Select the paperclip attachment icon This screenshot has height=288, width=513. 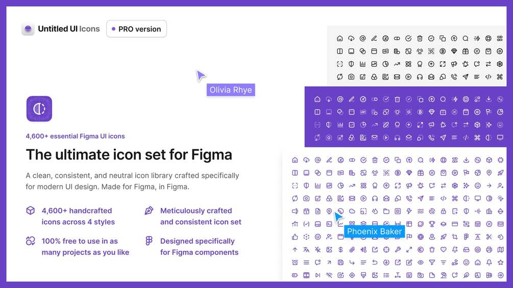click(352, 250)
